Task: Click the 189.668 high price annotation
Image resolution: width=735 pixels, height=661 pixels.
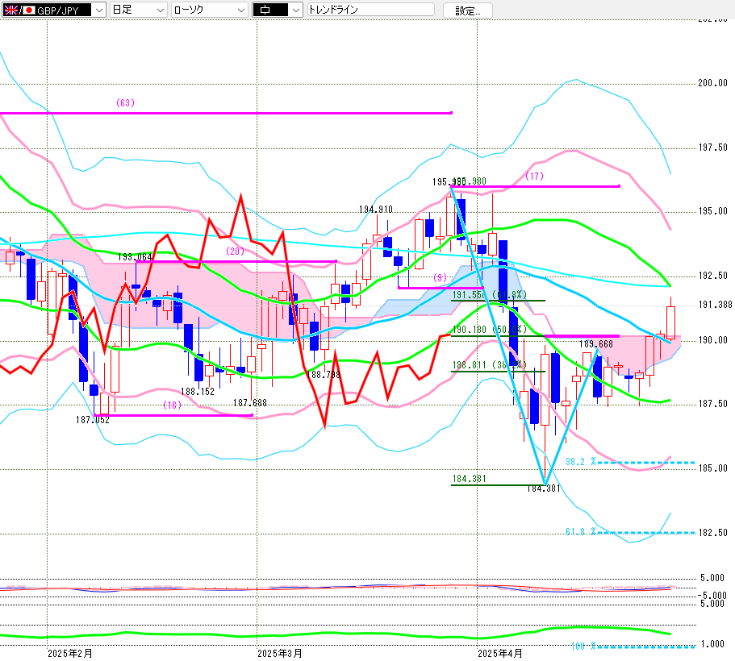Action: pos(595,344)
